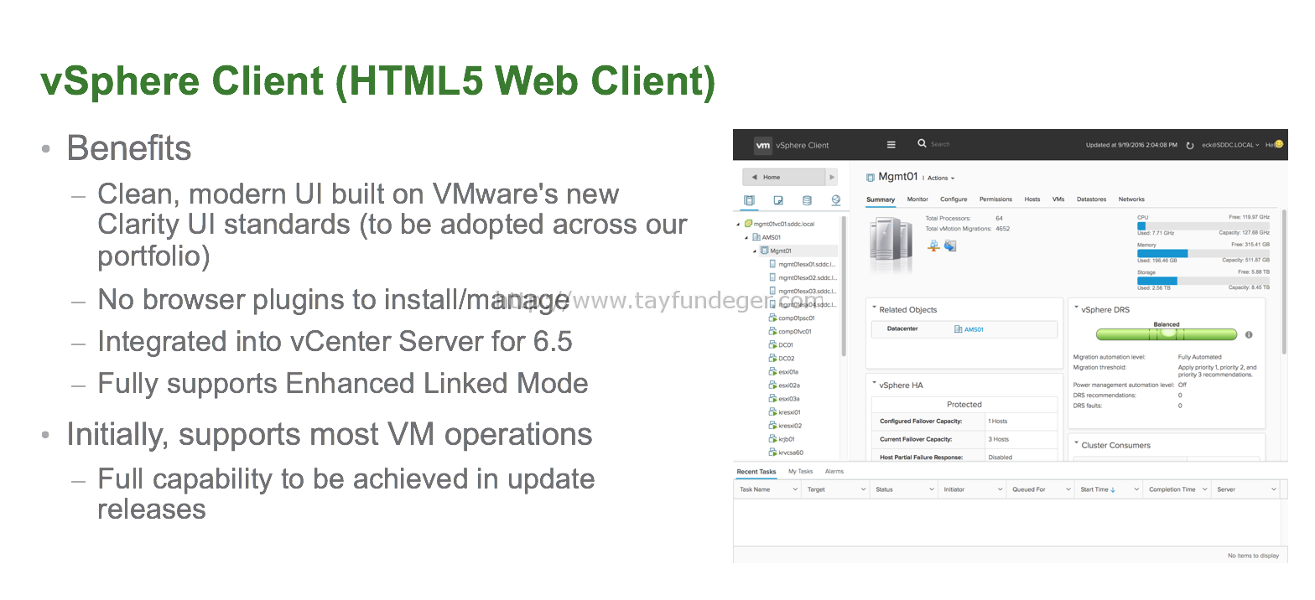
Task: Click the search magnifier icon
Action: (922, 143)
